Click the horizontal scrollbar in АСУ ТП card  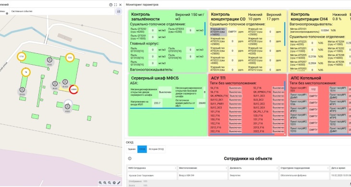[x=242, y=134]
